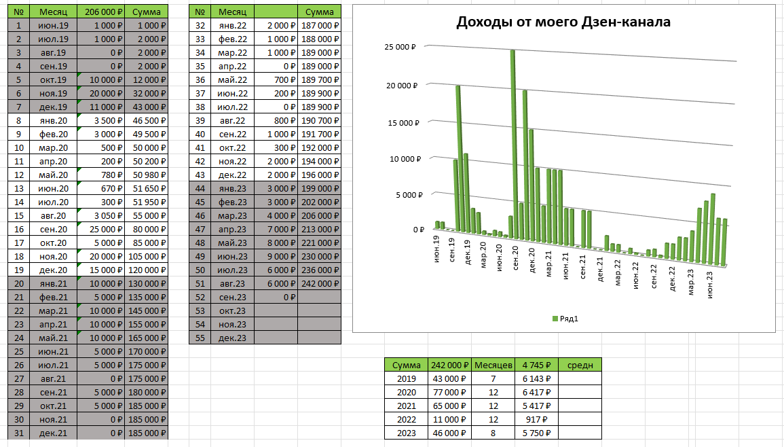The width and height of the screenshot is (784, 447).
Task: Click the cumulative cell "170 000 ₽"
Action: 147,351
